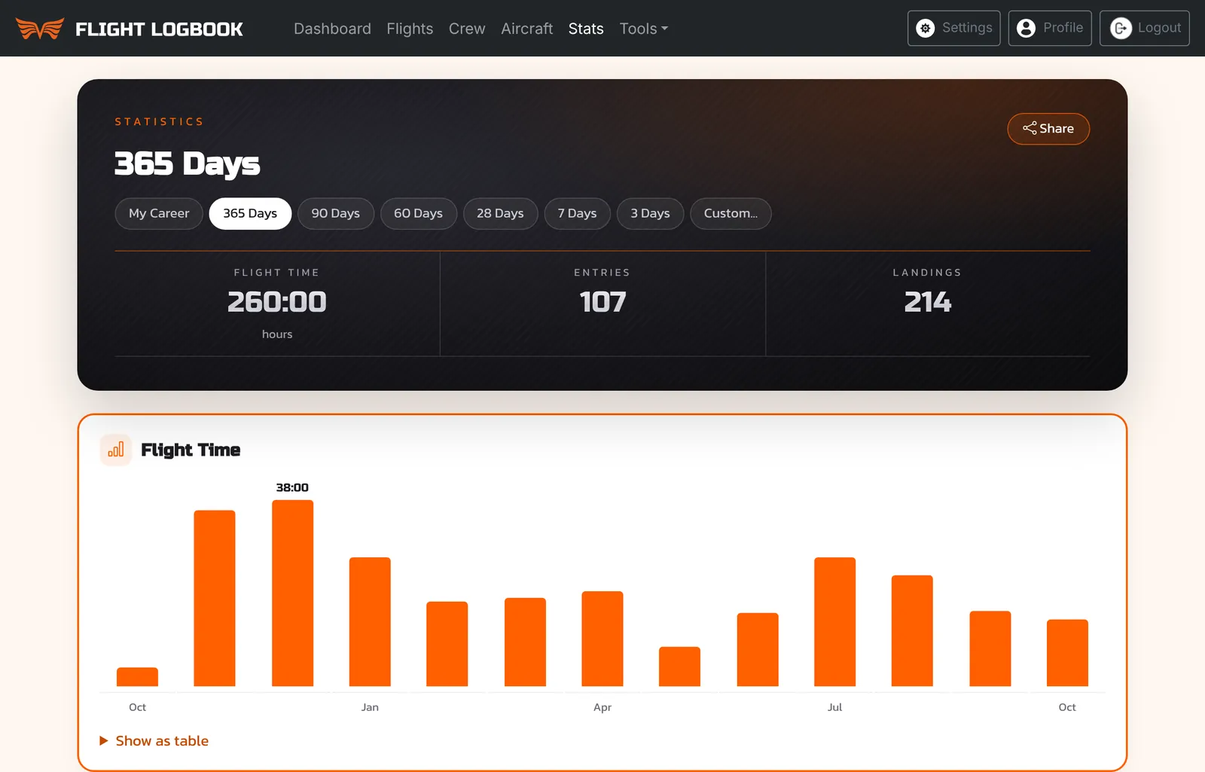Click the Logout arrow icon
Screen dimensions: 1205x772
pyautogui.click(x=1121, y=28)
